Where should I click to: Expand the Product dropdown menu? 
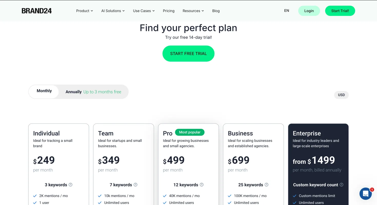[85, 11]
